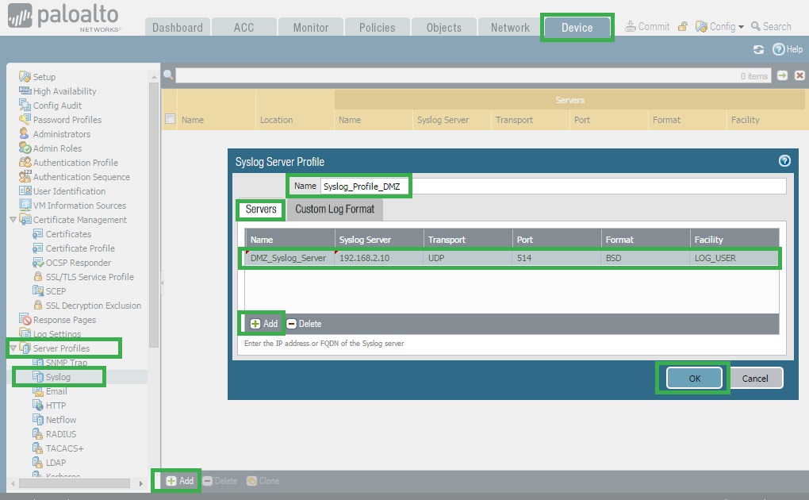
Task: Tick the select-all checkbox in Name header
Action: tap(170, 120)
